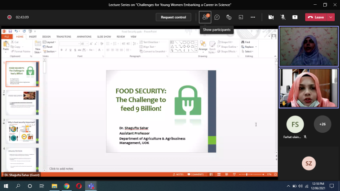The image size is (340, 191).
Task: Open Windows Start menu
Action: [x=6, y=186]
